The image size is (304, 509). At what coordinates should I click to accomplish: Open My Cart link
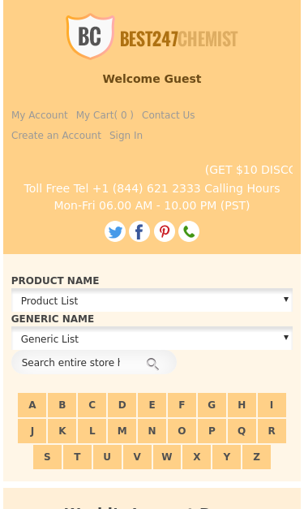coord(105,115)
